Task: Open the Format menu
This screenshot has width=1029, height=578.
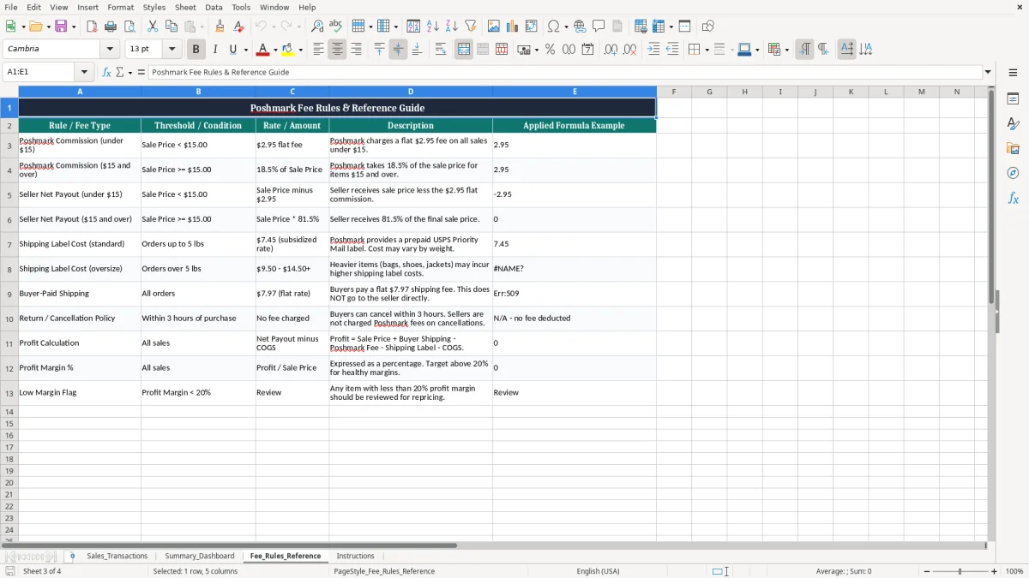Action: 120,7
